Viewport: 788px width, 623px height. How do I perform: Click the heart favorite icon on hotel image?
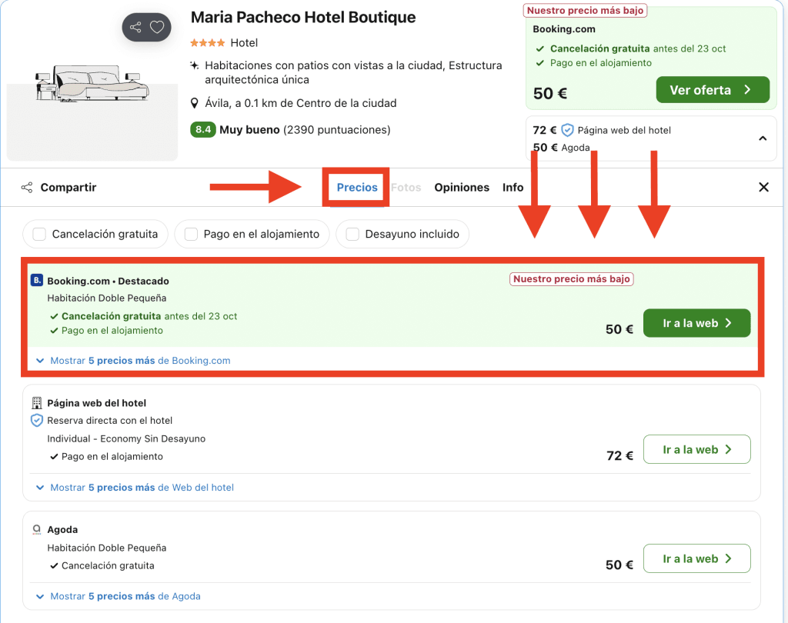tap(157, 28)
